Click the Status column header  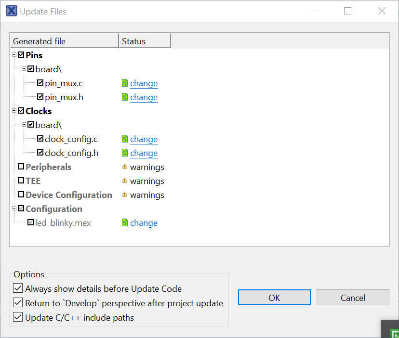(x=145, y=41)
